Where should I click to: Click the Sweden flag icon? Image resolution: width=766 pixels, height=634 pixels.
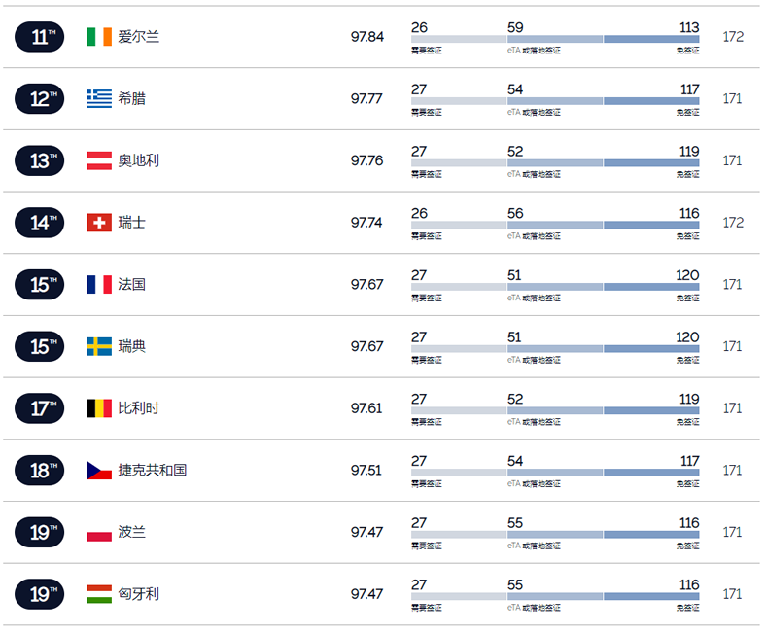(x=99, y=346)
